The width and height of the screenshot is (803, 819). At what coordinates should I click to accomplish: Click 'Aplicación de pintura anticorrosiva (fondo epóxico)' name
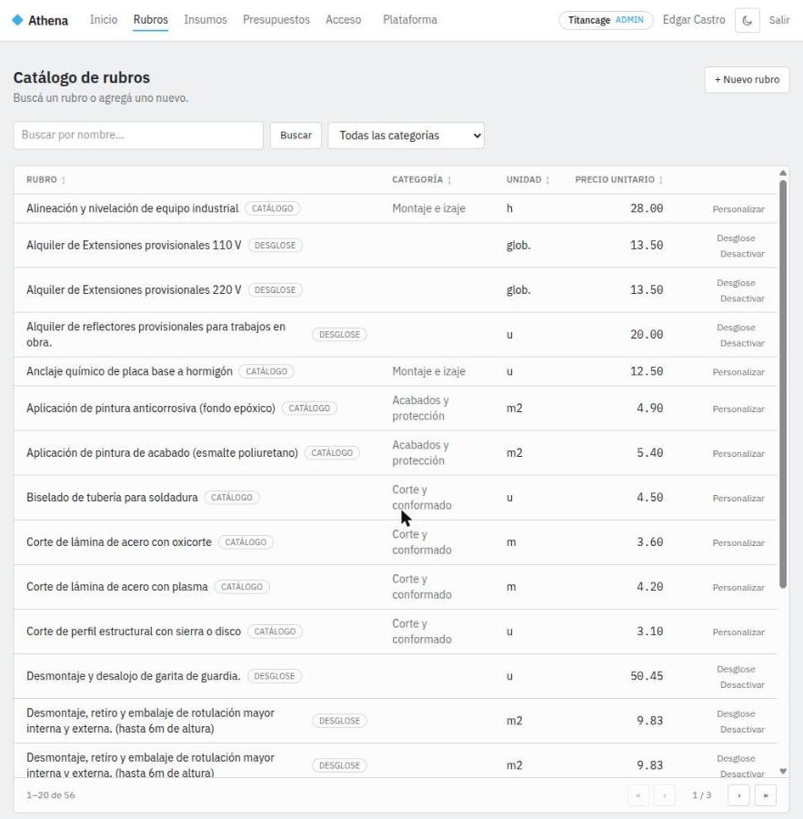tap(151, 408)
